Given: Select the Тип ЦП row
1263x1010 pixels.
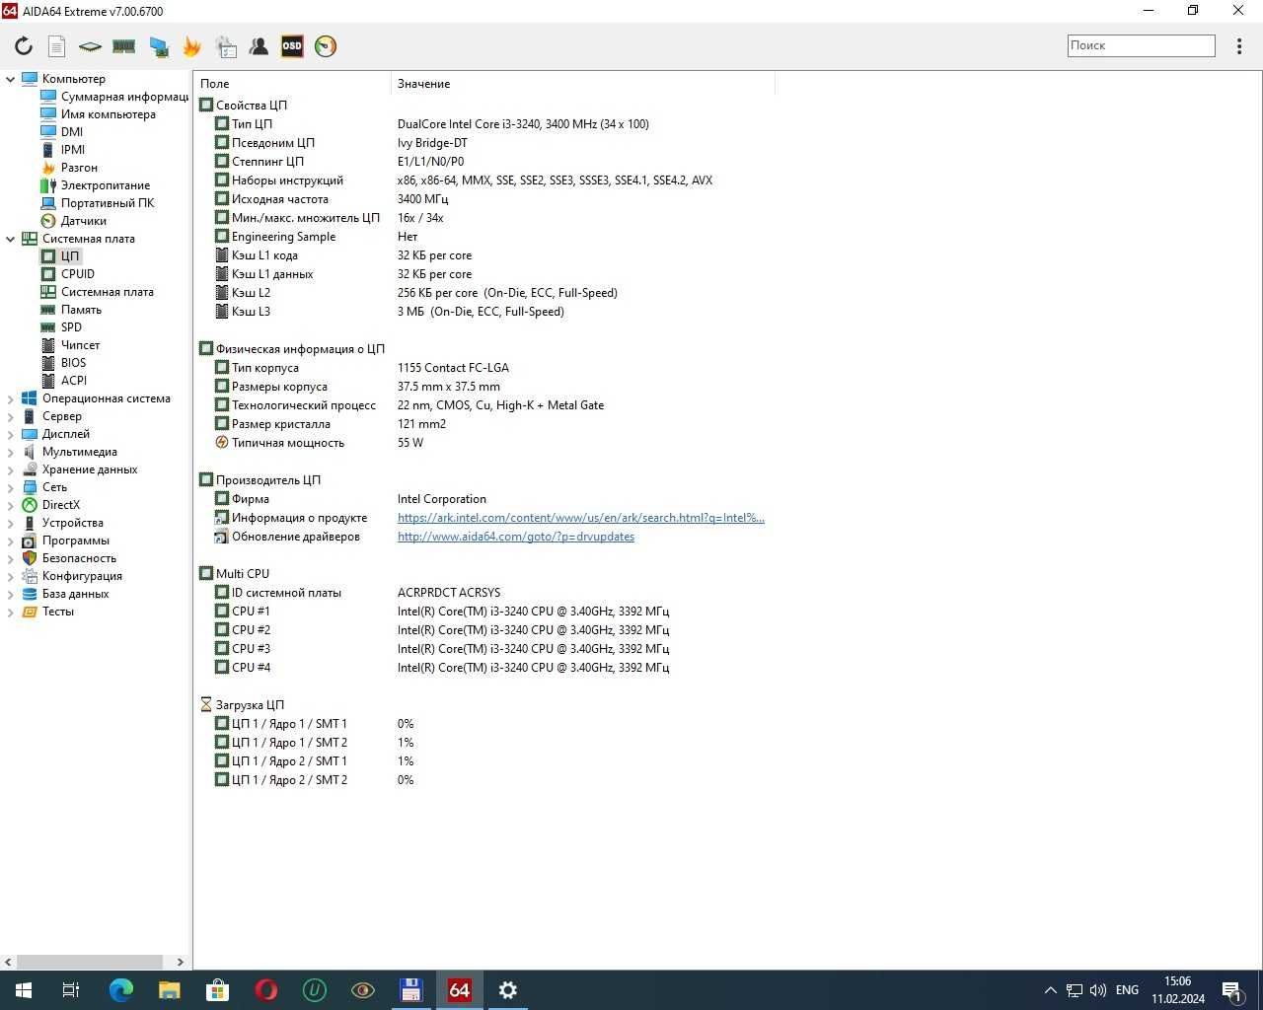Looking at the screenshot, I should click(483, 124).
